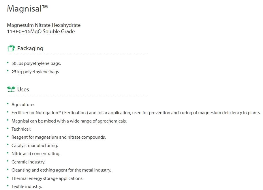Click the arrow bullet before "50Lbs polyethylene bags"

pos(8,62)
